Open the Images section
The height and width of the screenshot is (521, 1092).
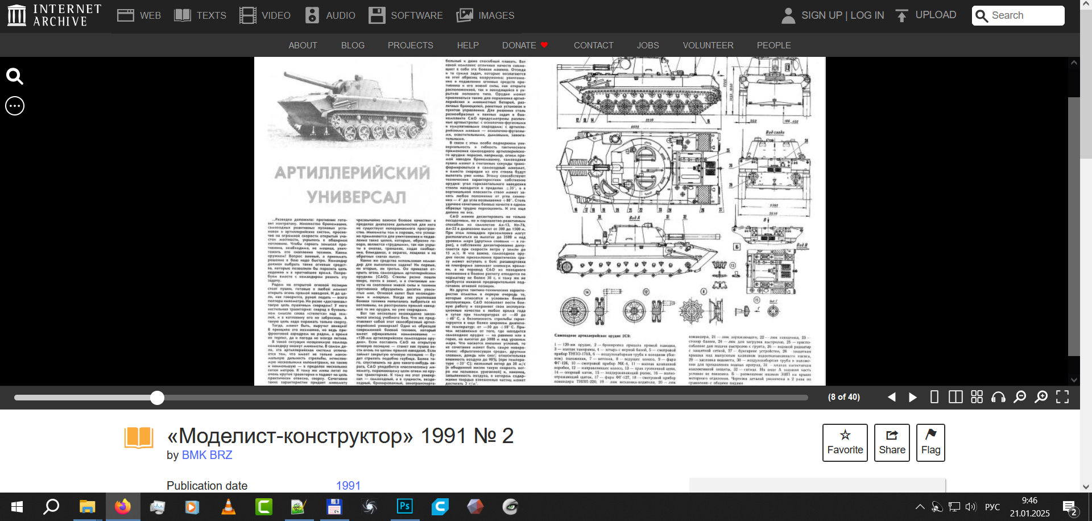point(485,15)
